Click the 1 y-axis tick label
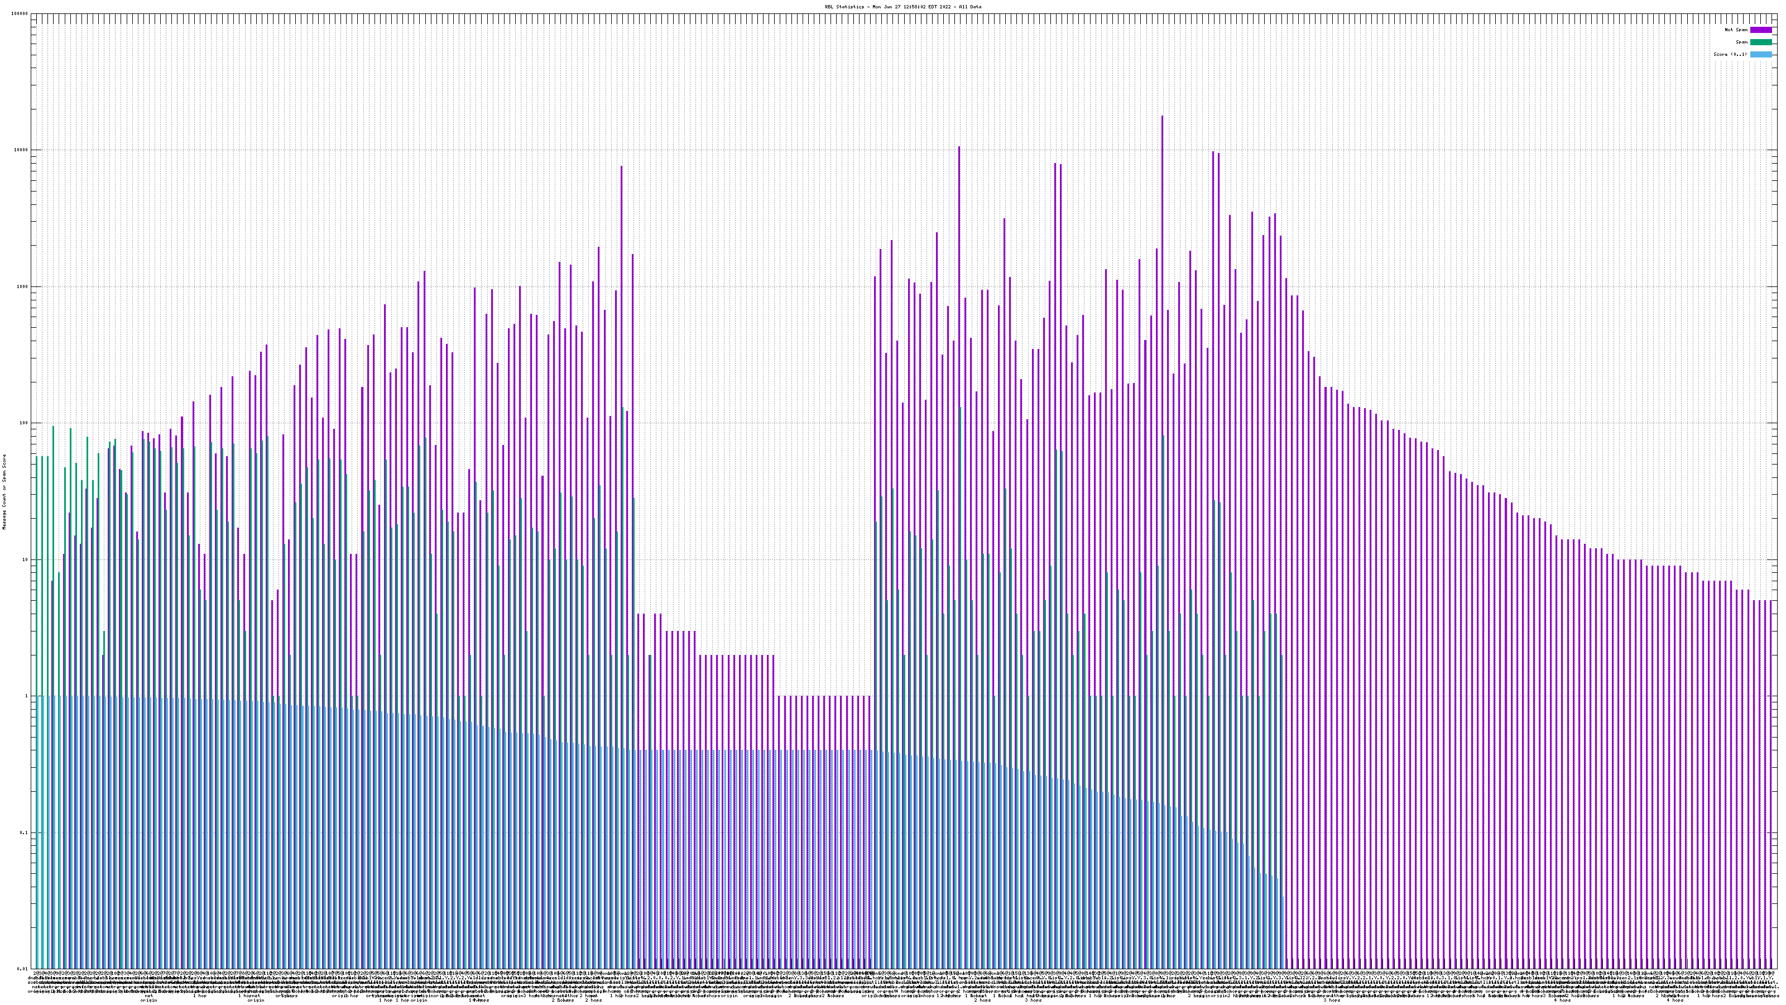This screenshot has height=1005, width=1786. 27,696
